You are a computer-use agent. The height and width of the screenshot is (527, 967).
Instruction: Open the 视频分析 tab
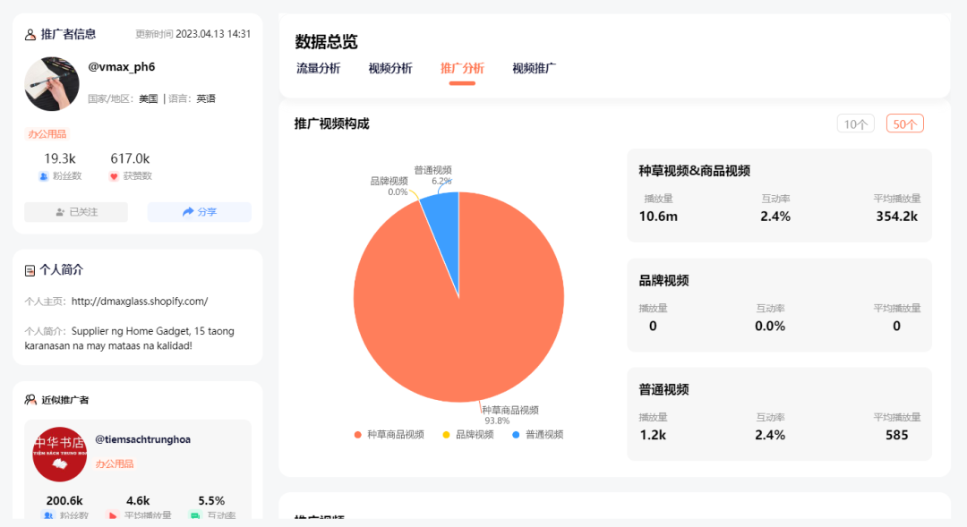coord(390,69)
